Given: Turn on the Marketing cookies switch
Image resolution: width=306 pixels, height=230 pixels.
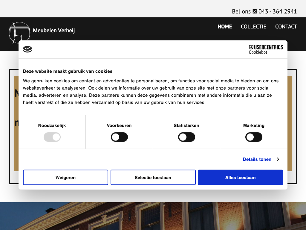Looking at the screenshot, I should pos(254,137).
